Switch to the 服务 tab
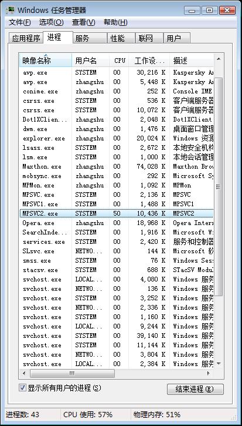242x426 pixels. tap(90, 38)
